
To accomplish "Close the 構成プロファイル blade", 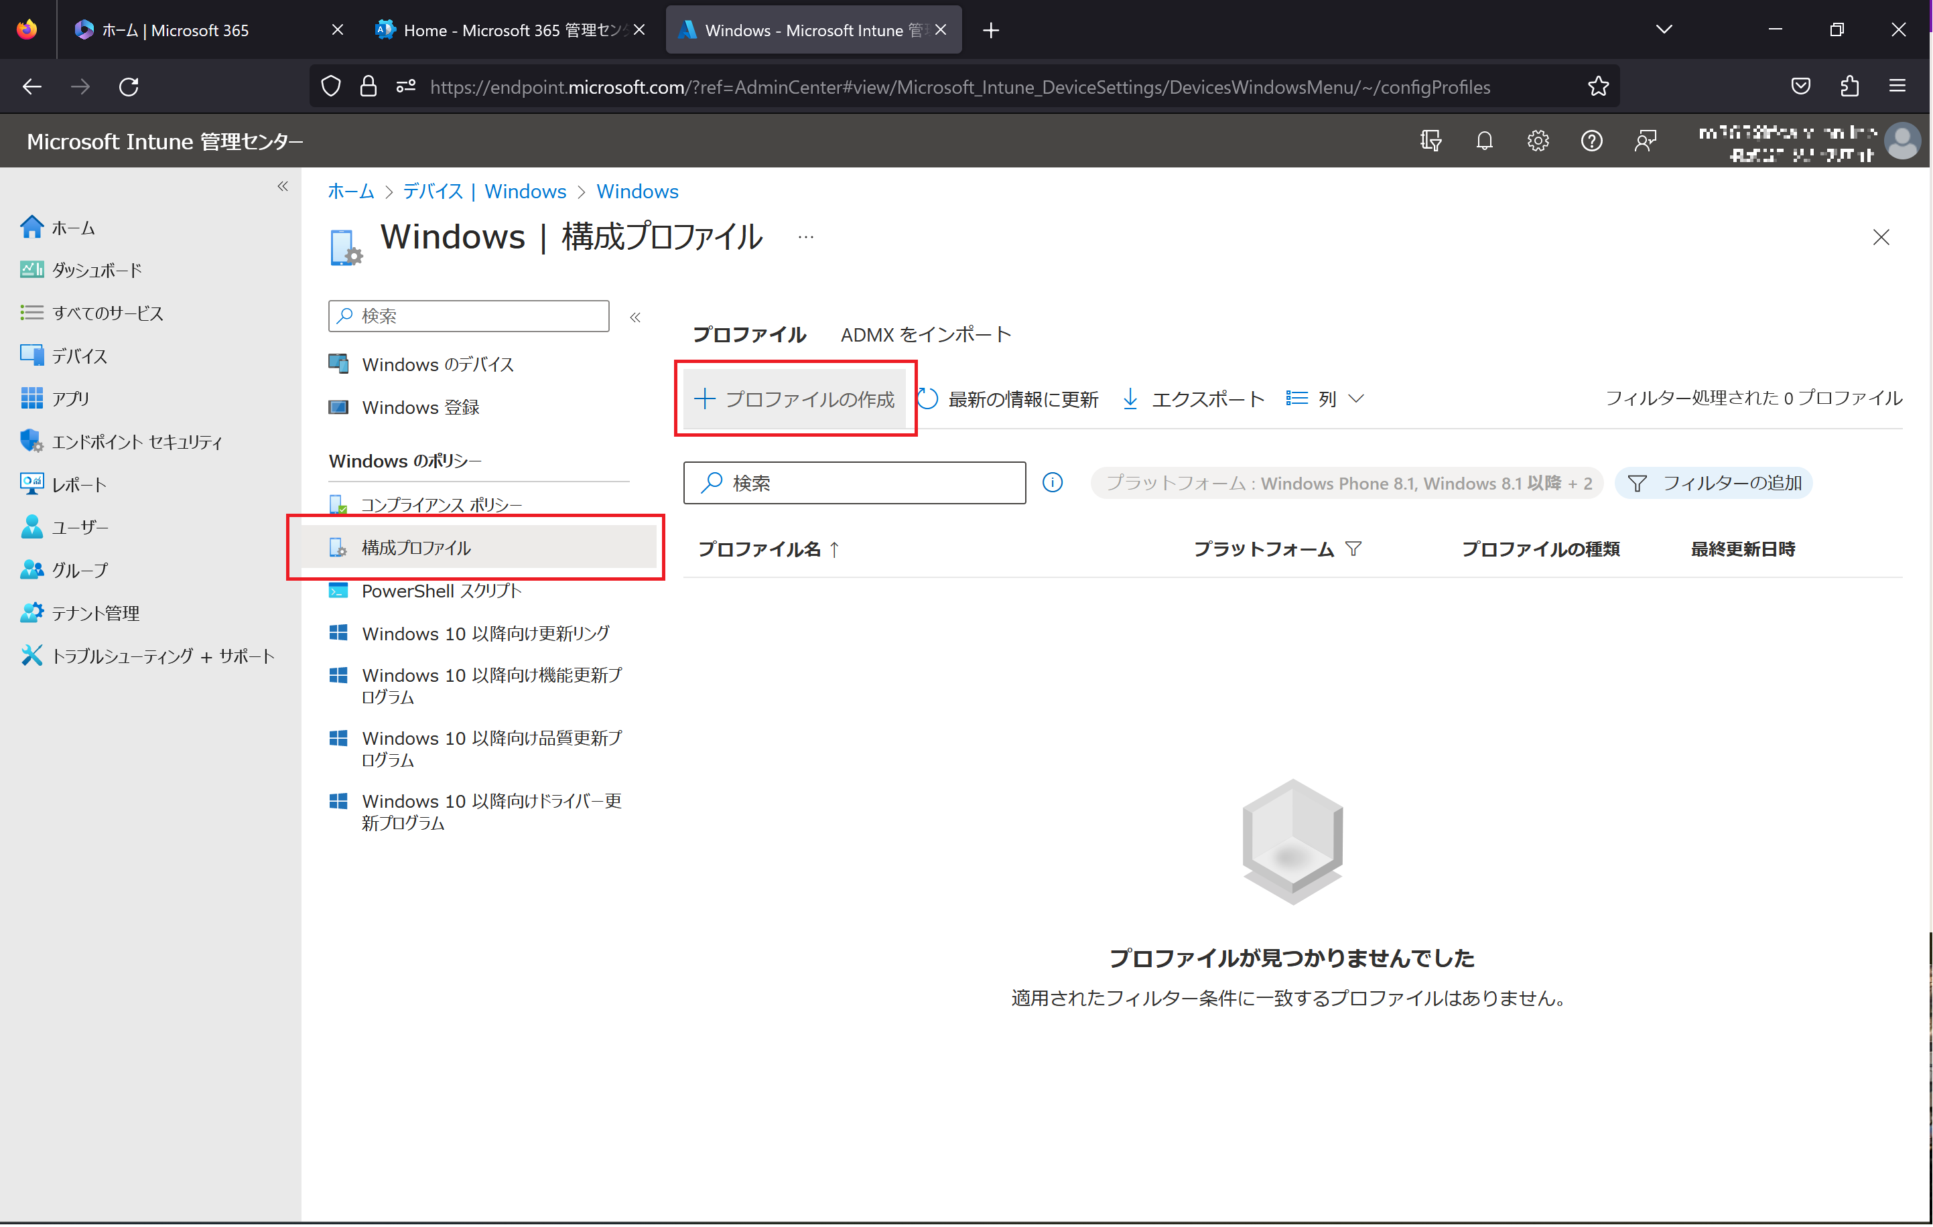I will pos(1880,238).
